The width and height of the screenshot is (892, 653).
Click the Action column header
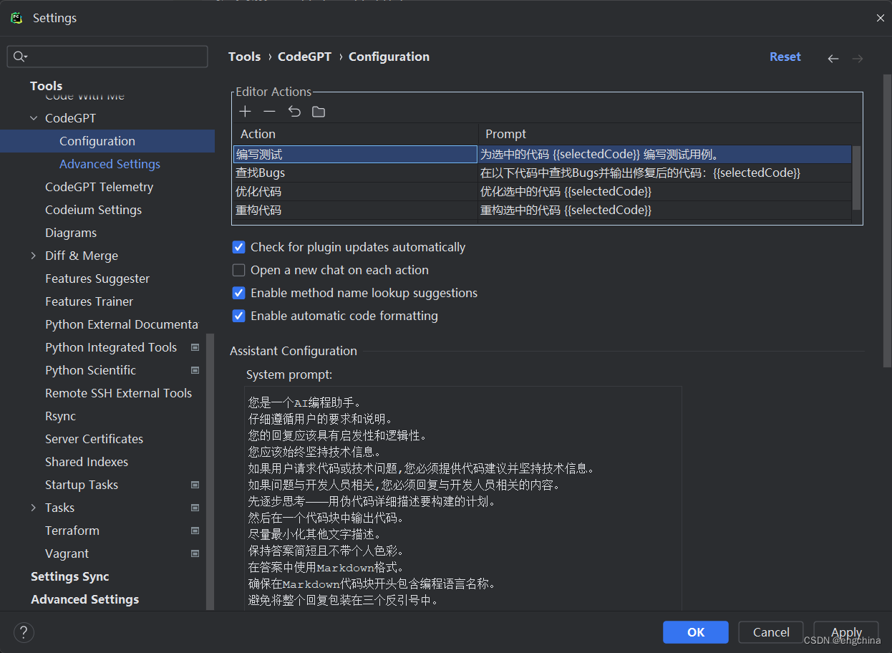click(x=356, y=134)
